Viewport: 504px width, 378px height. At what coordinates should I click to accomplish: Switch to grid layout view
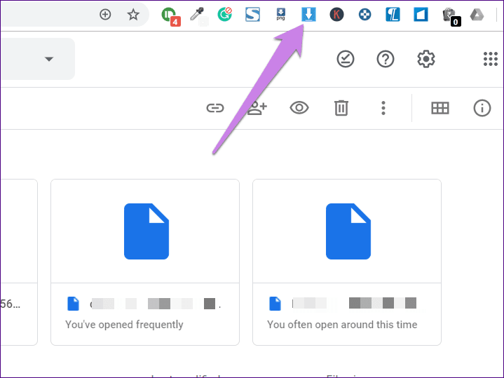click(440, 108)
